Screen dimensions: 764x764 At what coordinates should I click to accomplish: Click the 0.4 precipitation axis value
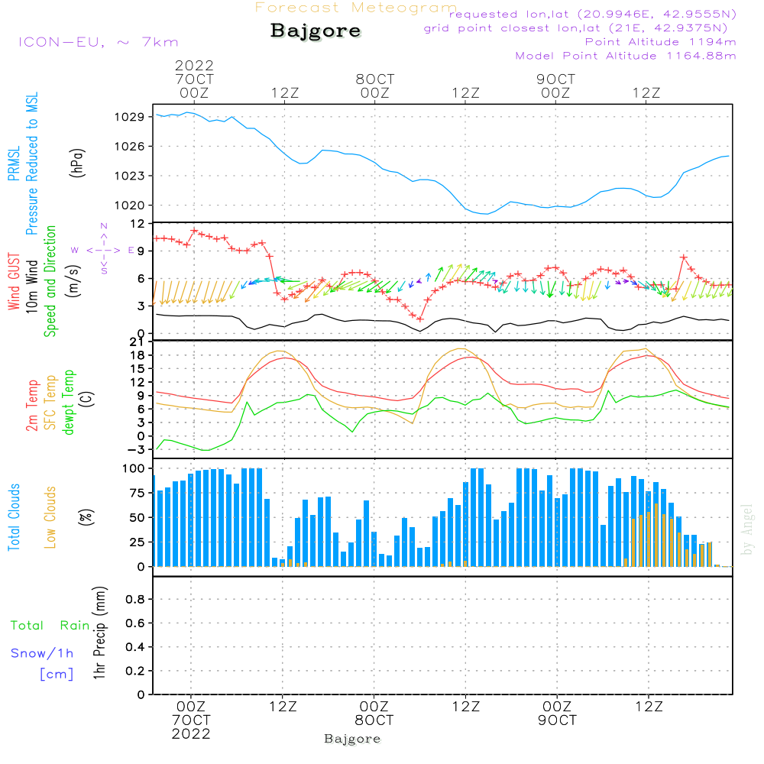click(135, 647)
